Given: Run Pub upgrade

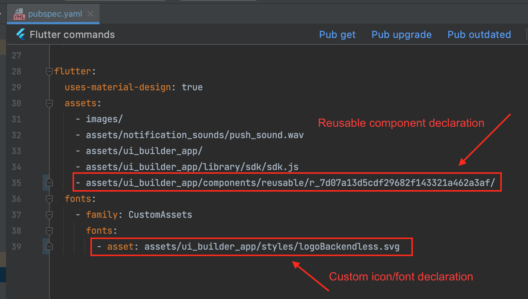Looking at the screenshot, I should (x=402, y=35).
